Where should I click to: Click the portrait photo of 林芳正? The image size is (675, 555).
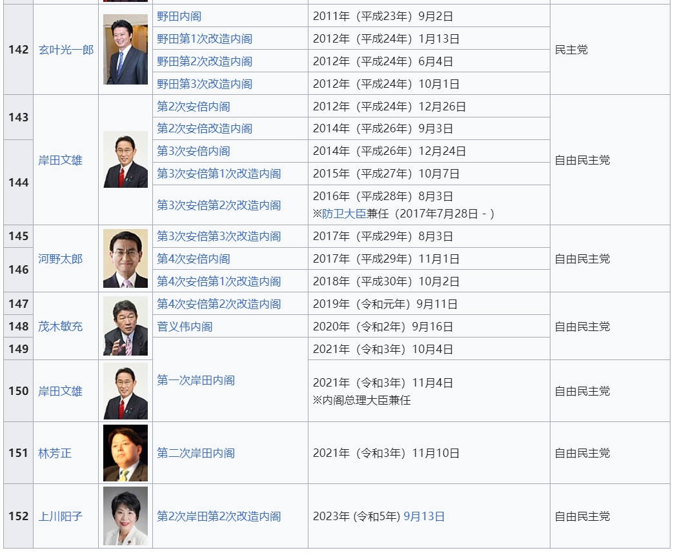tap(125, 453)
